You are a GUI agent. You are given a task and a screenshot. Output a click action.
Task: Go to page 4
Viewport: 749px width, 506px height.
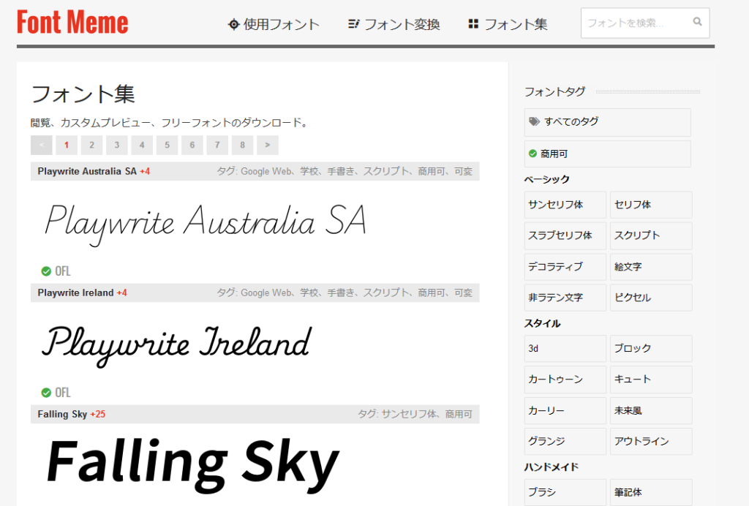142,145
